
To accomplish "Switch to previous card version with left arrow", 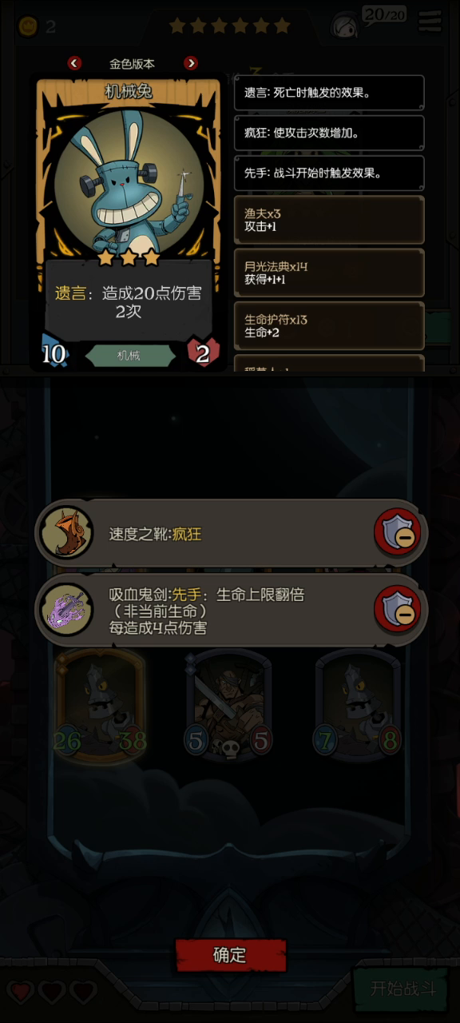I will coord(74,63).
